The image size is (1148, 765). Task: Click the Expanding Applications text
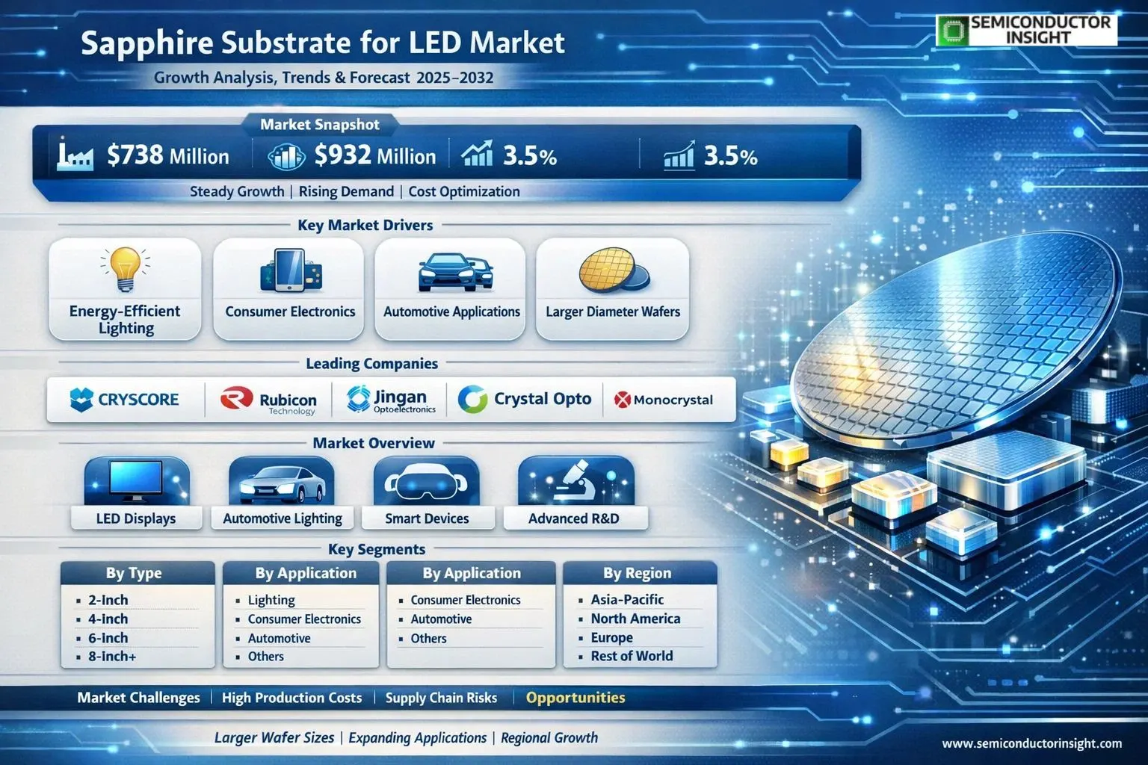(418, 737)
